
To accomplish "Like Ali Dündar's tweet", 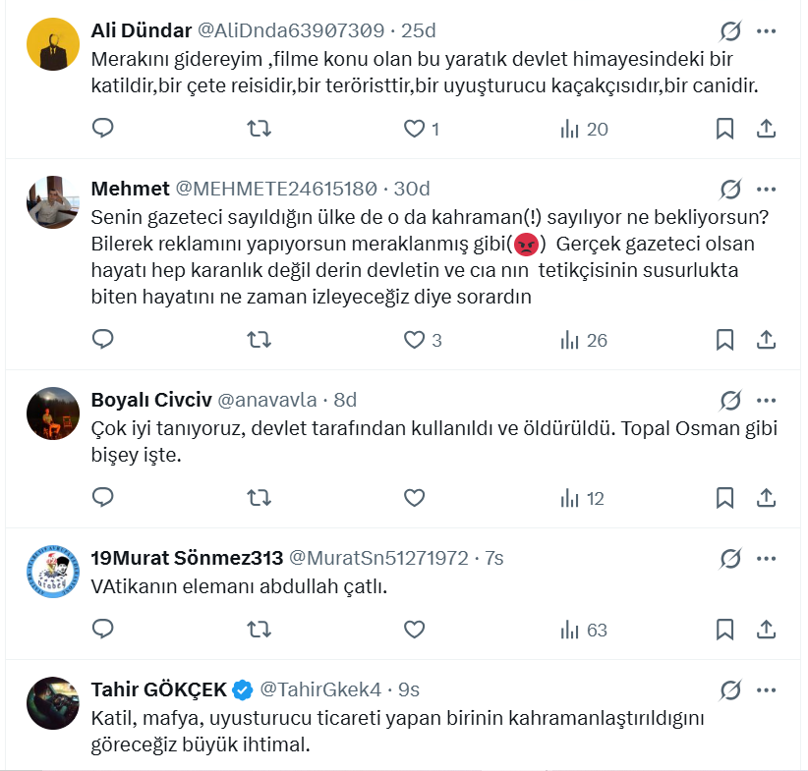I will [x=415, y=129].
